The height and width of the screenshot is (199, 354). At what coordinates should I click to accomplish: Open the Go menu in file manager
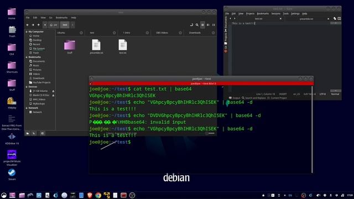[x=51, y=18]
